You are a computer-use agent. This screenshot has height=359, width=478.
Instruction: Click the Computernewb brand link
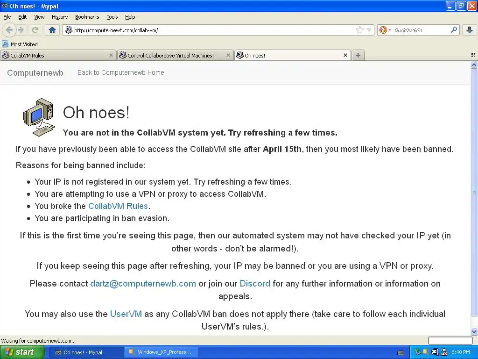coord(35,72)
